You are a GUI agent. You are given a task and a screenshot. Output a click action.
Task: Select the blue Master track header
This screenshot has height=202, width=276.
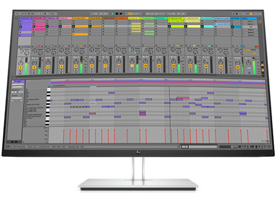(249, 19)
